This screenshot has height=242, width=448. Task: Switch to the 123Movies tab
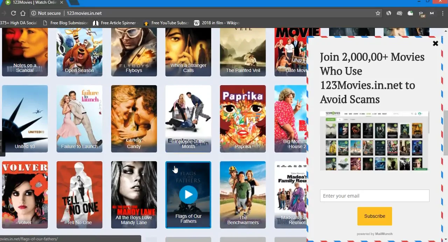(33, 2)
